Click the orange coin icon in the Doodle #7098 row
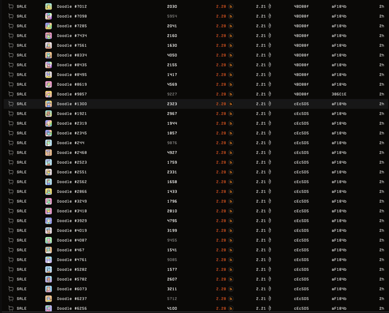Image resolution: width=389 pixels, height=313 pixels. pos(231,16)
